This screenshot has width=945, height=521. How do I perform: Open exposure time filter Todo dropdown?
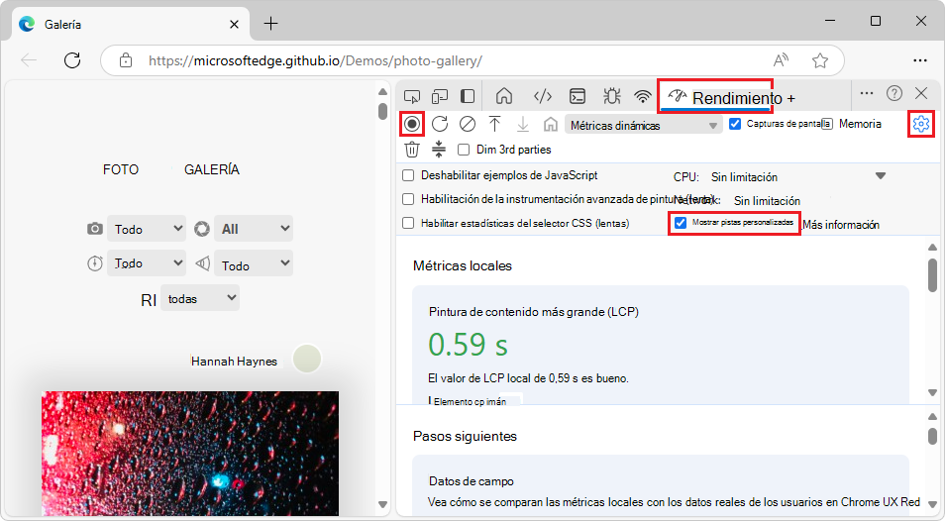(147, 263)
